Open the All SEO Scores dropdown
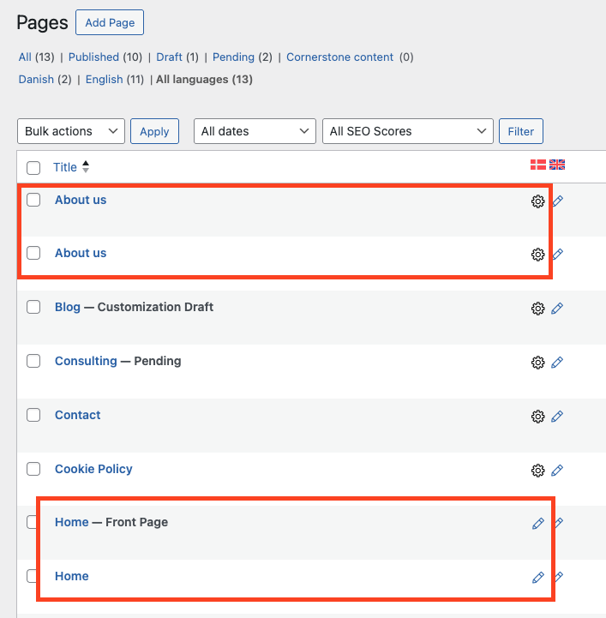Image resolution: width=606 pixels, height=618 pixels. 408,131
